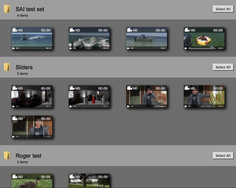
Task: Click the camera icon on the park trees clip
Action: tap(72, 176)
